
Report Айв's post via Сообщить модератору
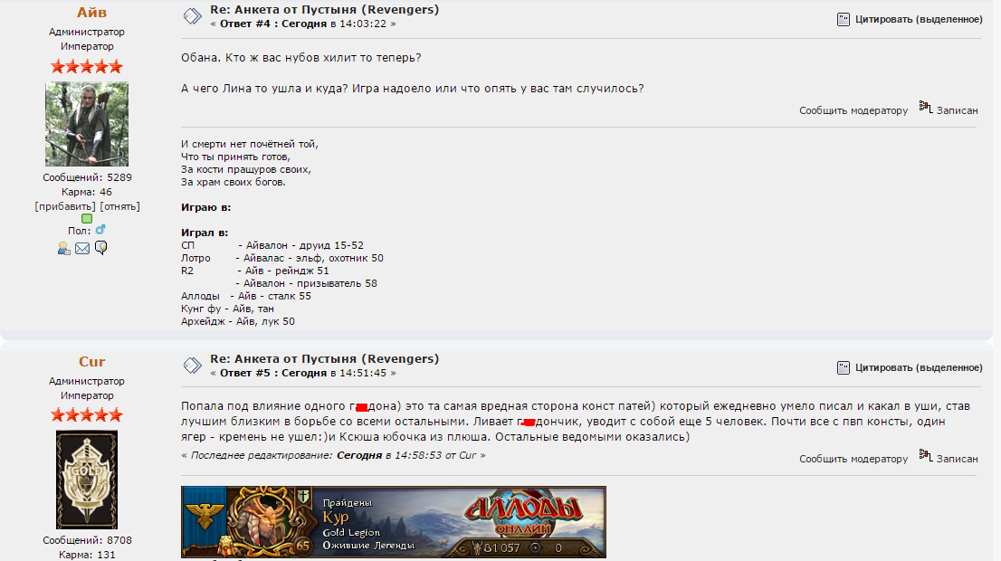(853, 110)
